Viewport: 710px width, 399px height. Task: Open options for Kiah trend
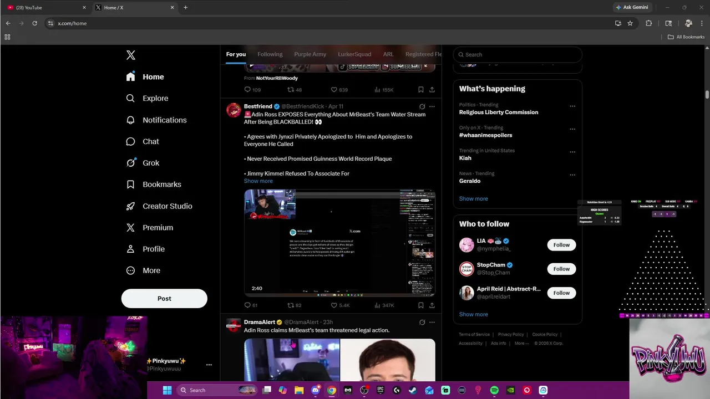tap(572, 152)
